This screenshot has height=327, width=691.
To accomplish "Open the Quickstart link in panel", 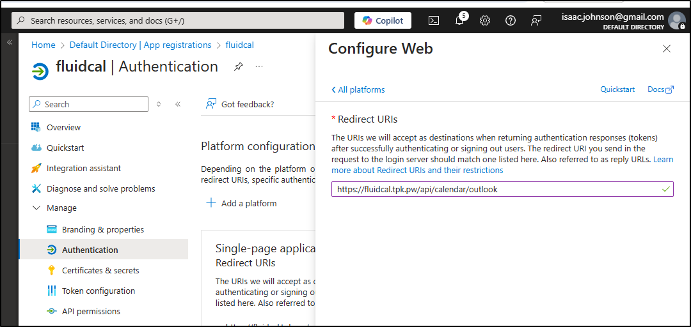I will [x=617, y=89].
